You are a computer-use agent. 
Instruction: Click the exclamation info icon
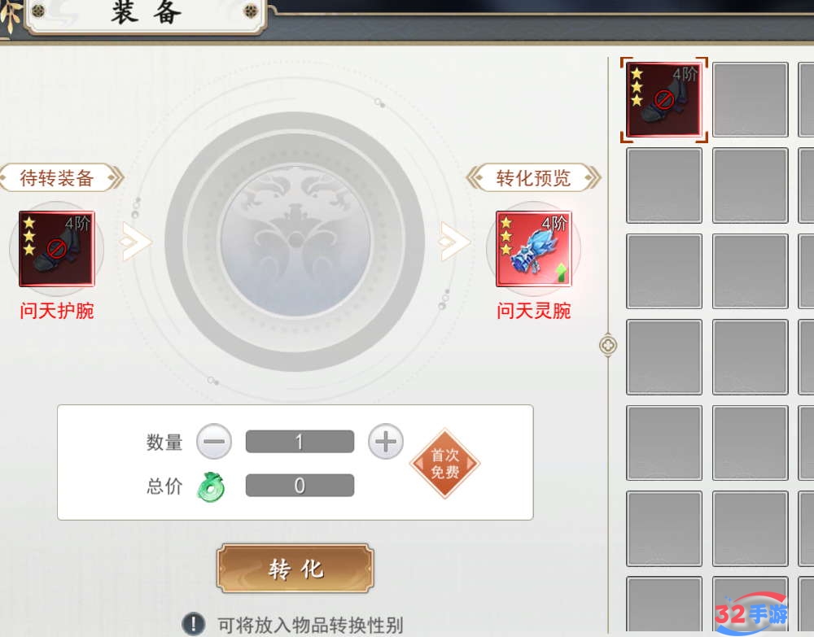194,623
